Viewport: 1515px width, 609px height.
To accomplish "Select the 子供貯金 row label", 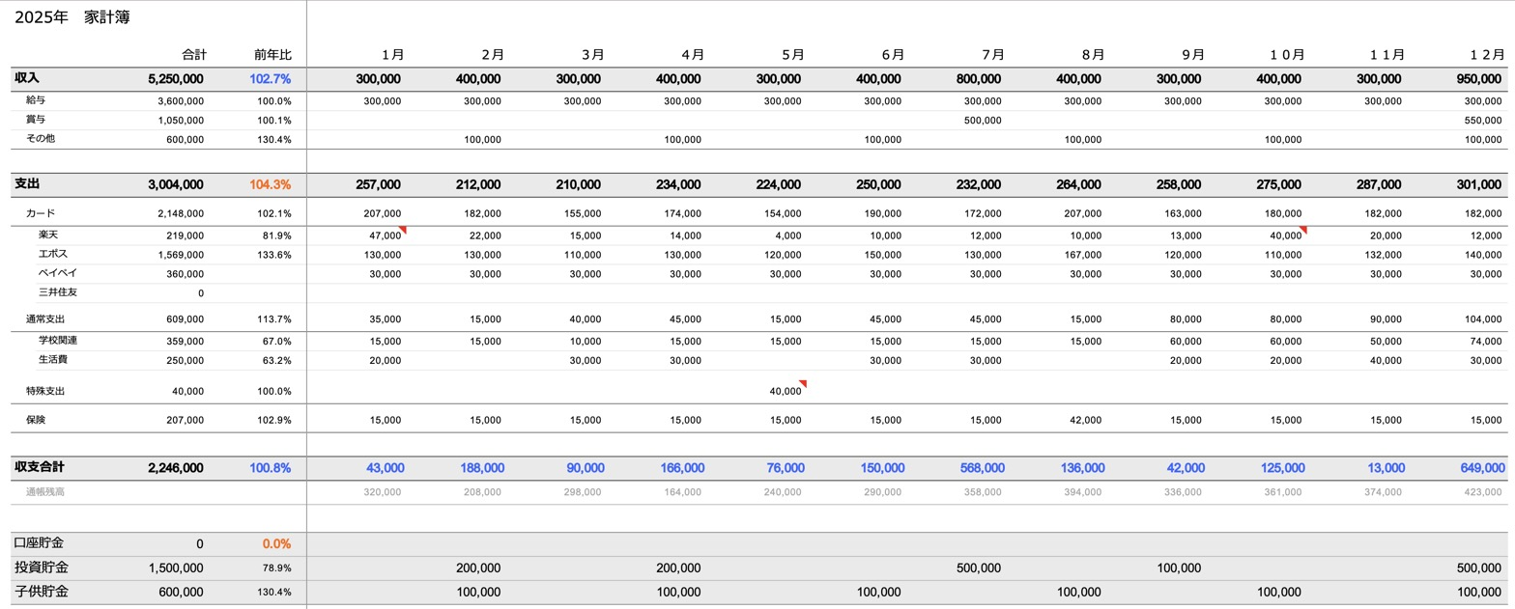I will pyautogui.click(x=41, y=592).
